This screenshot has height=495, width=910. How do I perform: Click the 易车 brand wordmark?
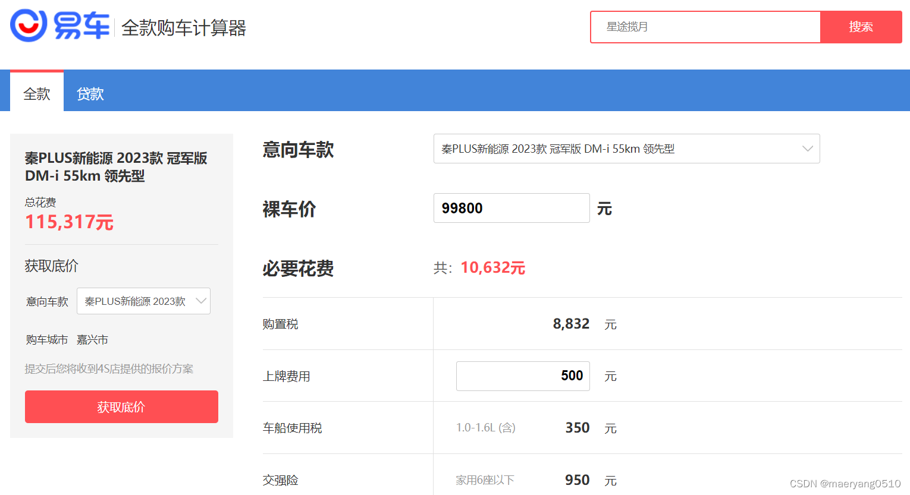click(x=81, y=26)
